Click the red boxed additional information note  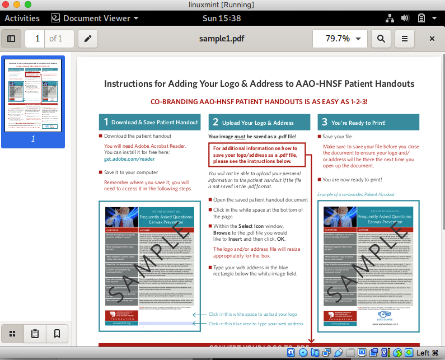257,155
